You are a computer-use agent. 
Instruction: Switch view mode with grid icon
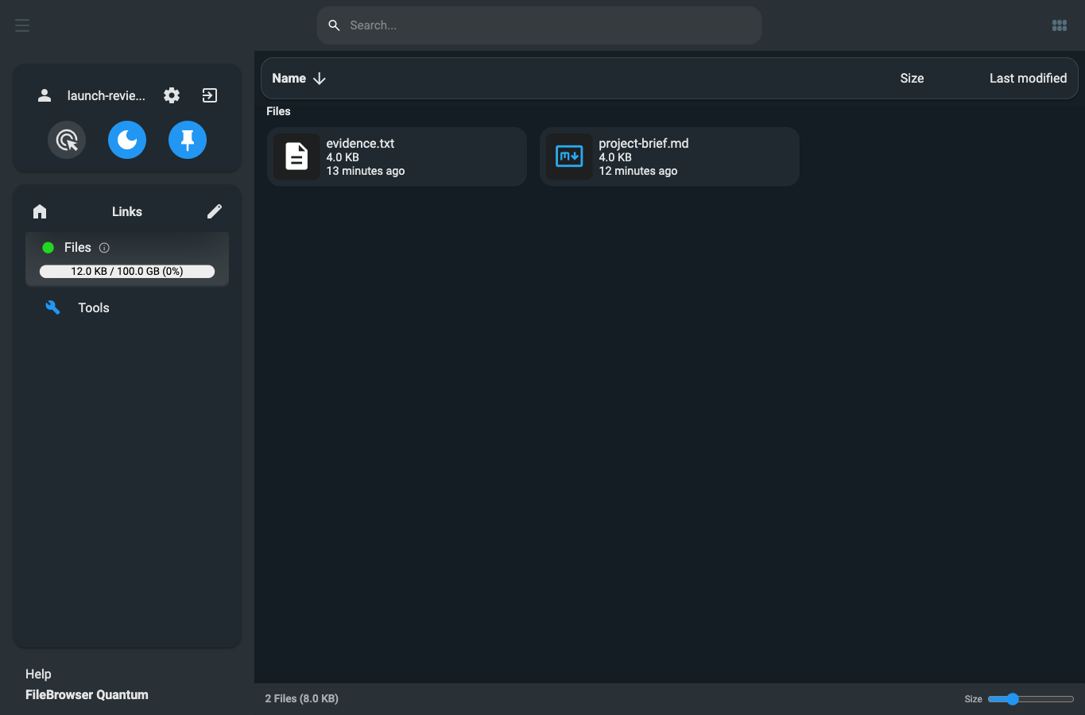click(1060, 25)
